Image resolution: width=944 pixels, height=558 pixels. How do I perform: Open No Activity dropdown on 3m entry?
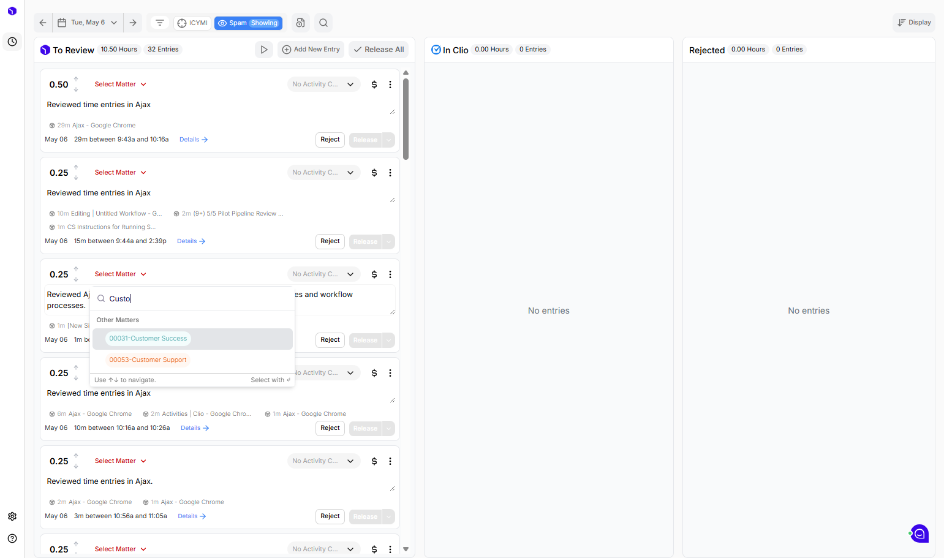(323, 461)
